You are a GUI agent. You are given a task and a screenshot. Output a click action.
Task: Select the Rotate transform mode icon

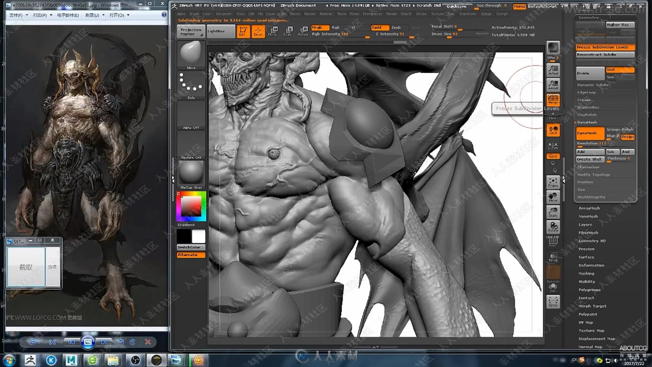[303, 31]
